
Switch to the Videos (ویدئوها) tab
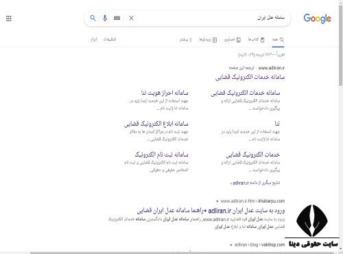(x=208, y=40)
